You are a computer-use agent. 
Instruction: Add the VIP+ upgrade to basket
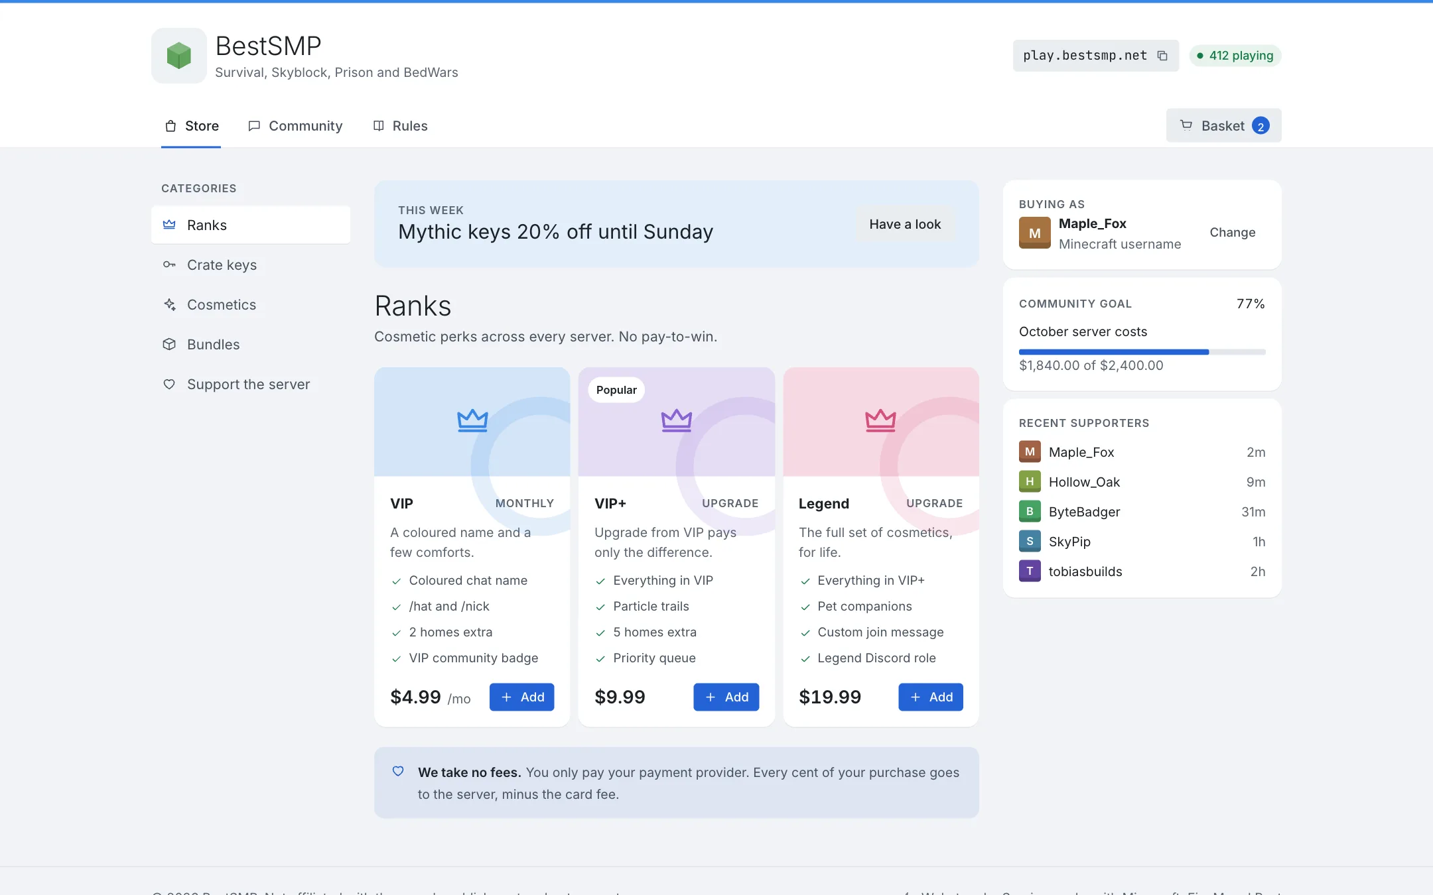(726, 697)
